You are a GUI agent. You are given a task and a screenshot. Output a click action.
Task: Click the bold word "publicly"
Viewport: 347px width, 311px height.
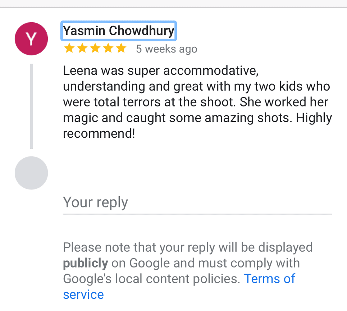click(x=85, y=263)
